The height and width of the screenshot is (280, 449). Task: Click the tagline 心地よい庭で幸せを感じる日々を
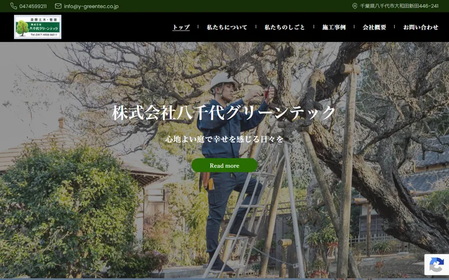tap(224, 139)
